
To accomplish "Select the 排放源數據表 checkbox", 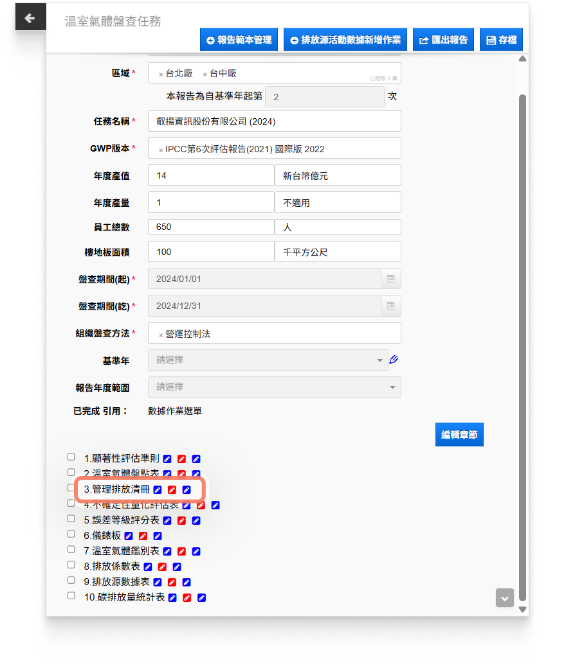I will tap(71, 581).
